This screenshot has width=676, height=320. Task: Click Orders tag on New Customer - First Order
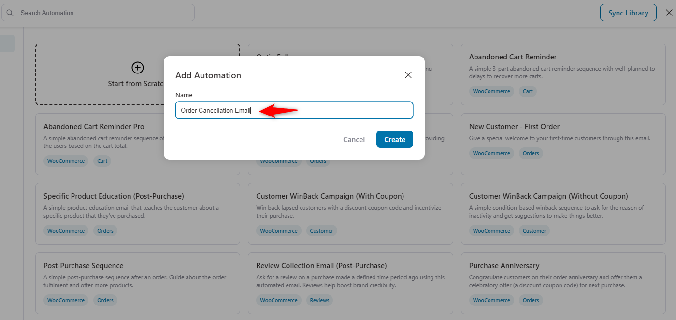click(x=531, y=153)
